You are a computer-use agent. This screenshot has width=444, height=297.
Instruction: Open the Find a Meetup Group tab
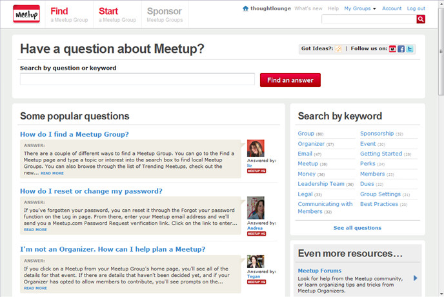pos(68,15)
